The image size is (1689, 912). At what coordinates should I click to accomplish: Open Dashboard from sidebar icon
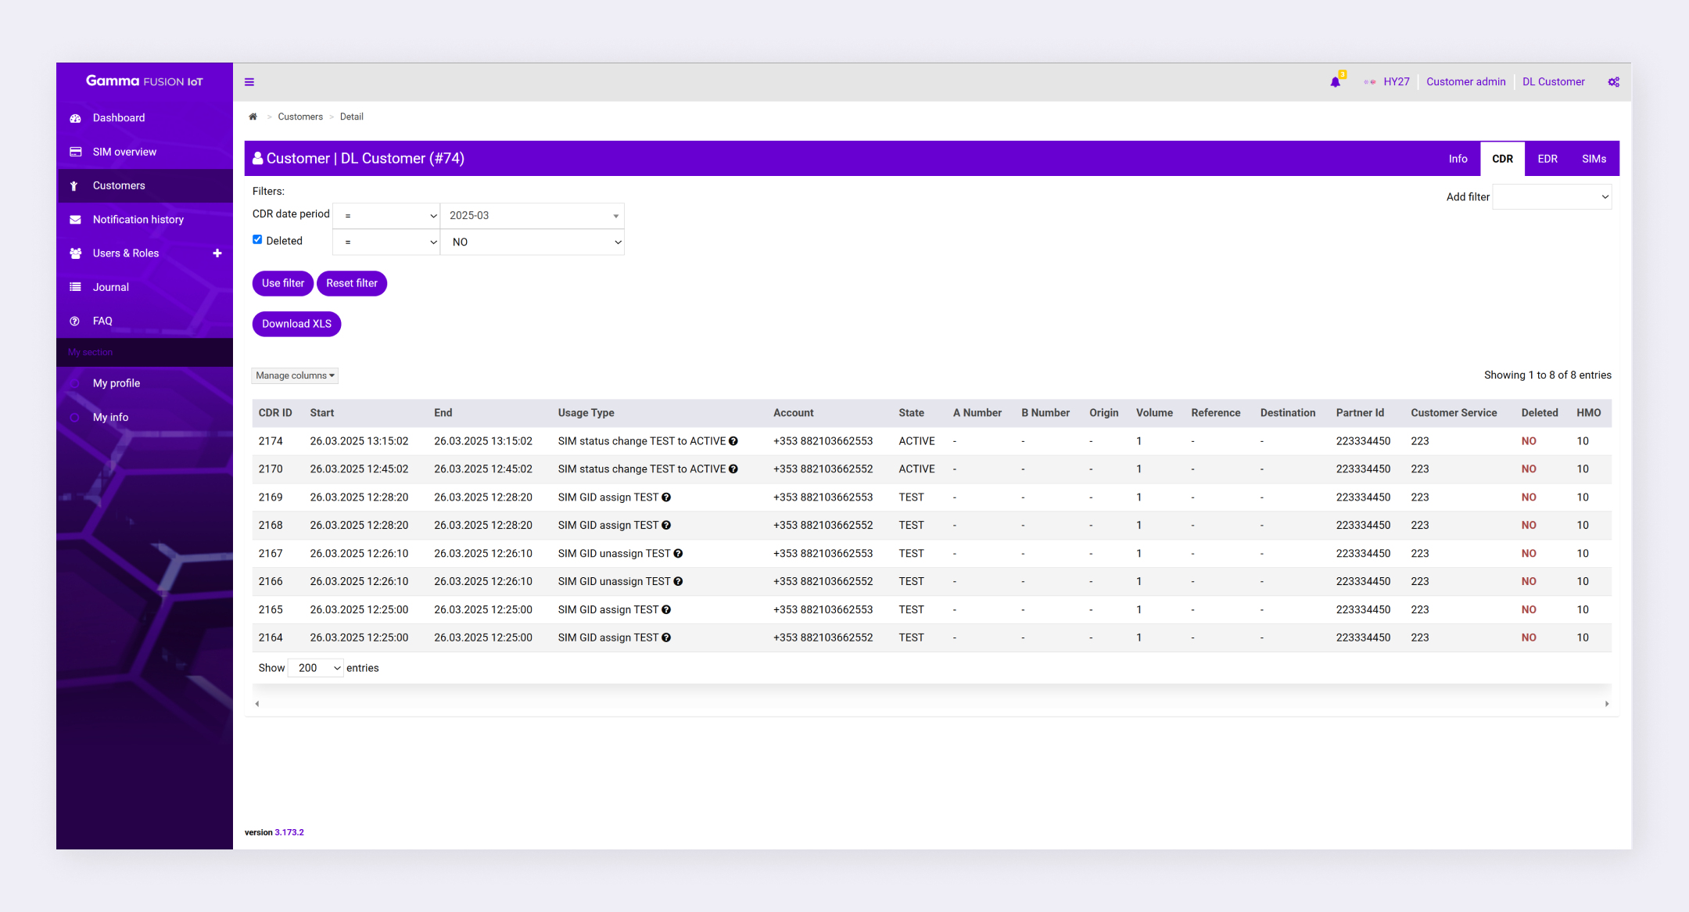(x=76, y=118)
